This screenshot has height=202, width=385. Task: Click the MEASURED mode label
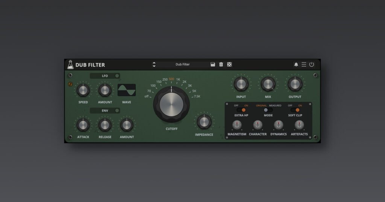pos(275,106)
